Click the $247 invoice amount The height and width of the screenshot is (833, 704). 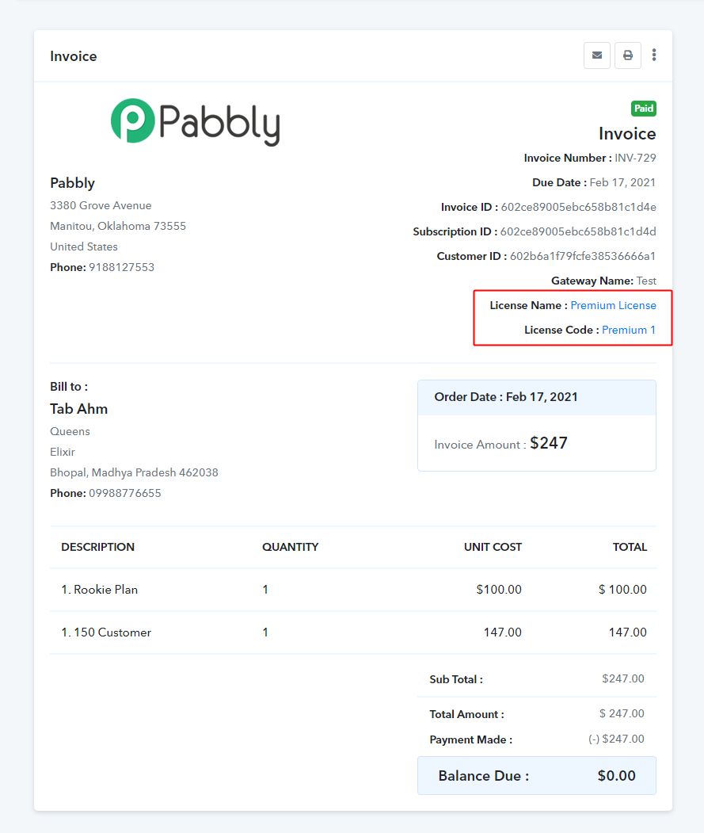tap(549, 443)
